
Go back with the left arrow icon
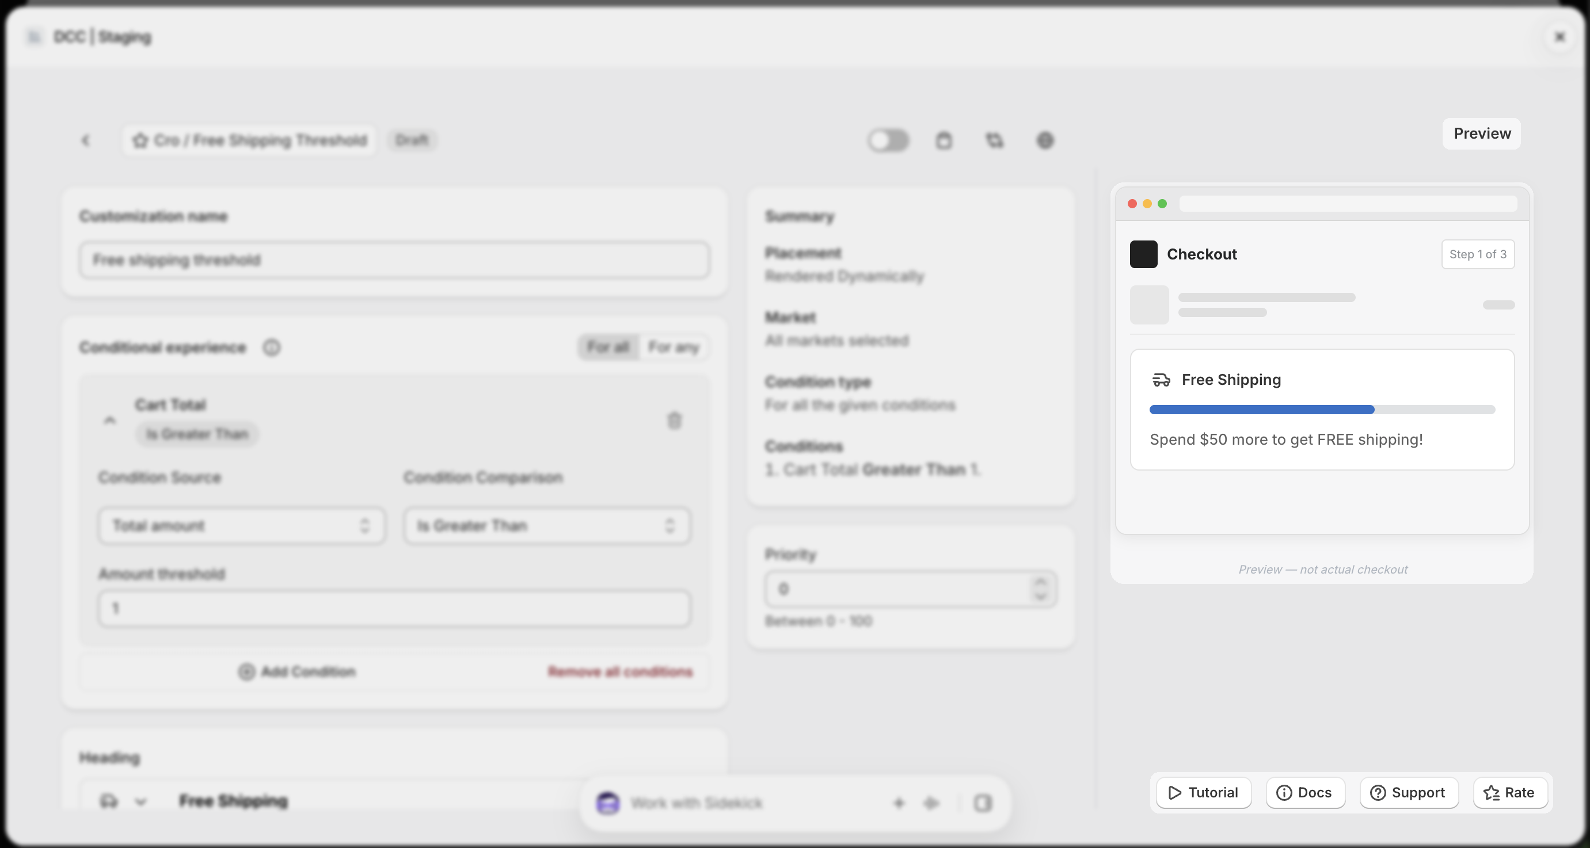point(86,140)
